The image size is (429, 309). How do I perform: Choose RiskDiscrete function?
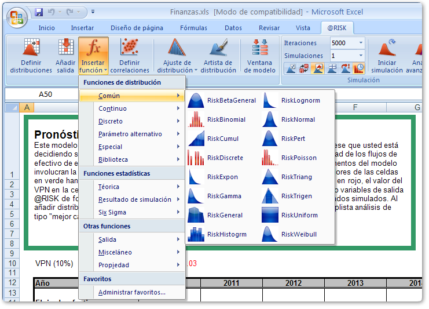point(222,158)
